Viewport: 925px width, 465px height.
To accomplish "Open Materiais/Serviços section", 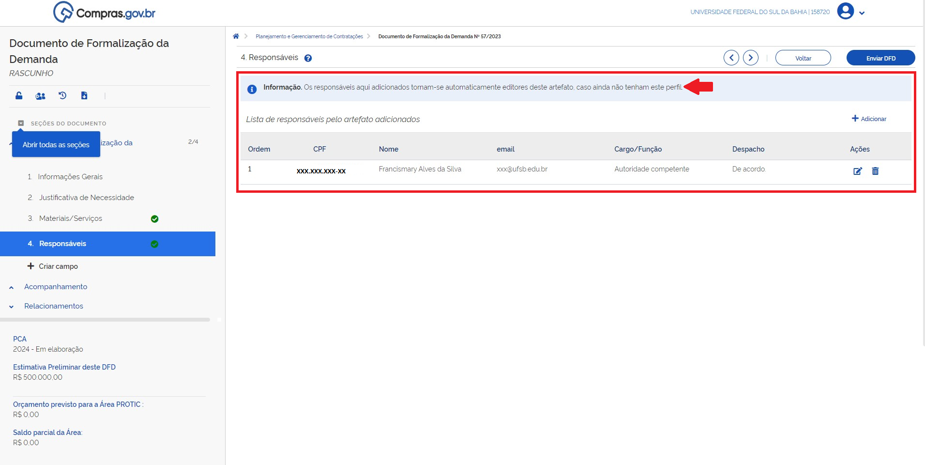I will (71, 218).
